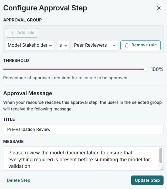Click the Add rule button
The height and width of the screenshot is (189, 167).
[x=22, y=33]
